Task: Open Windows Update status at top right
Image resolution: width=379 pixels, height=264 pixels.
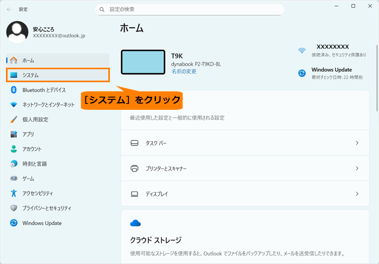Action: [331, 73]
